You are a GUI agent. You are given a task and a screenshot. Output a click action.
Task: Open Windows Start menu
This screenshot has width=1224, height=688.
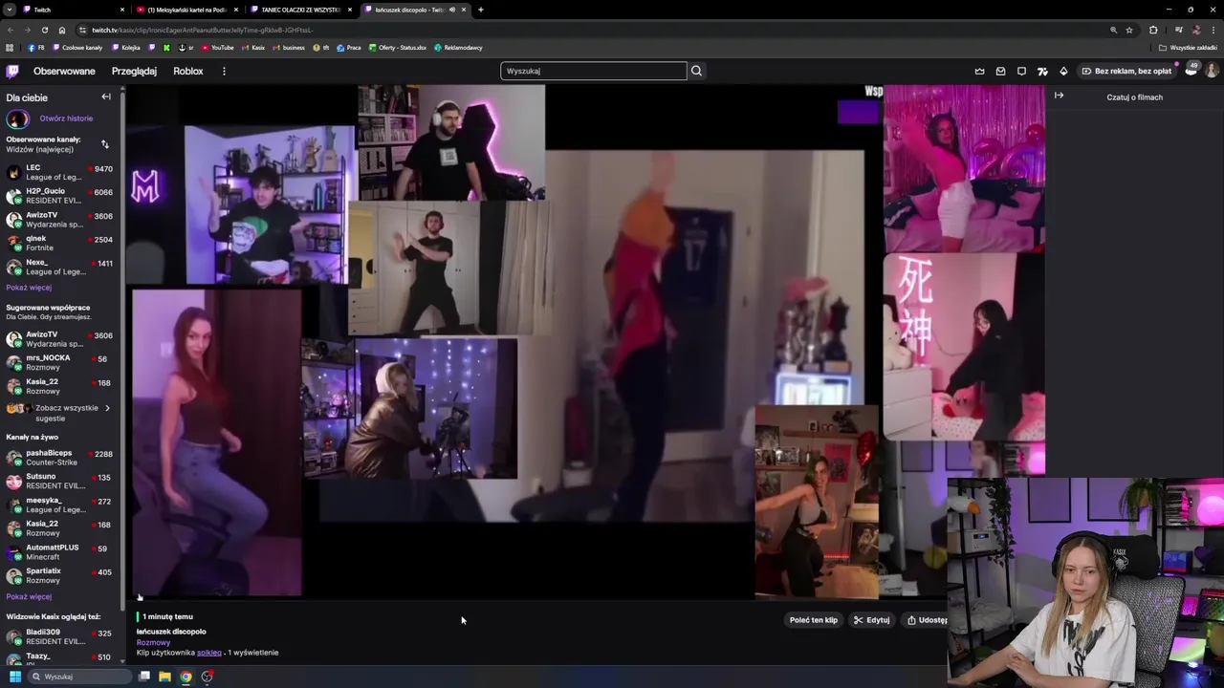point(14,677)
